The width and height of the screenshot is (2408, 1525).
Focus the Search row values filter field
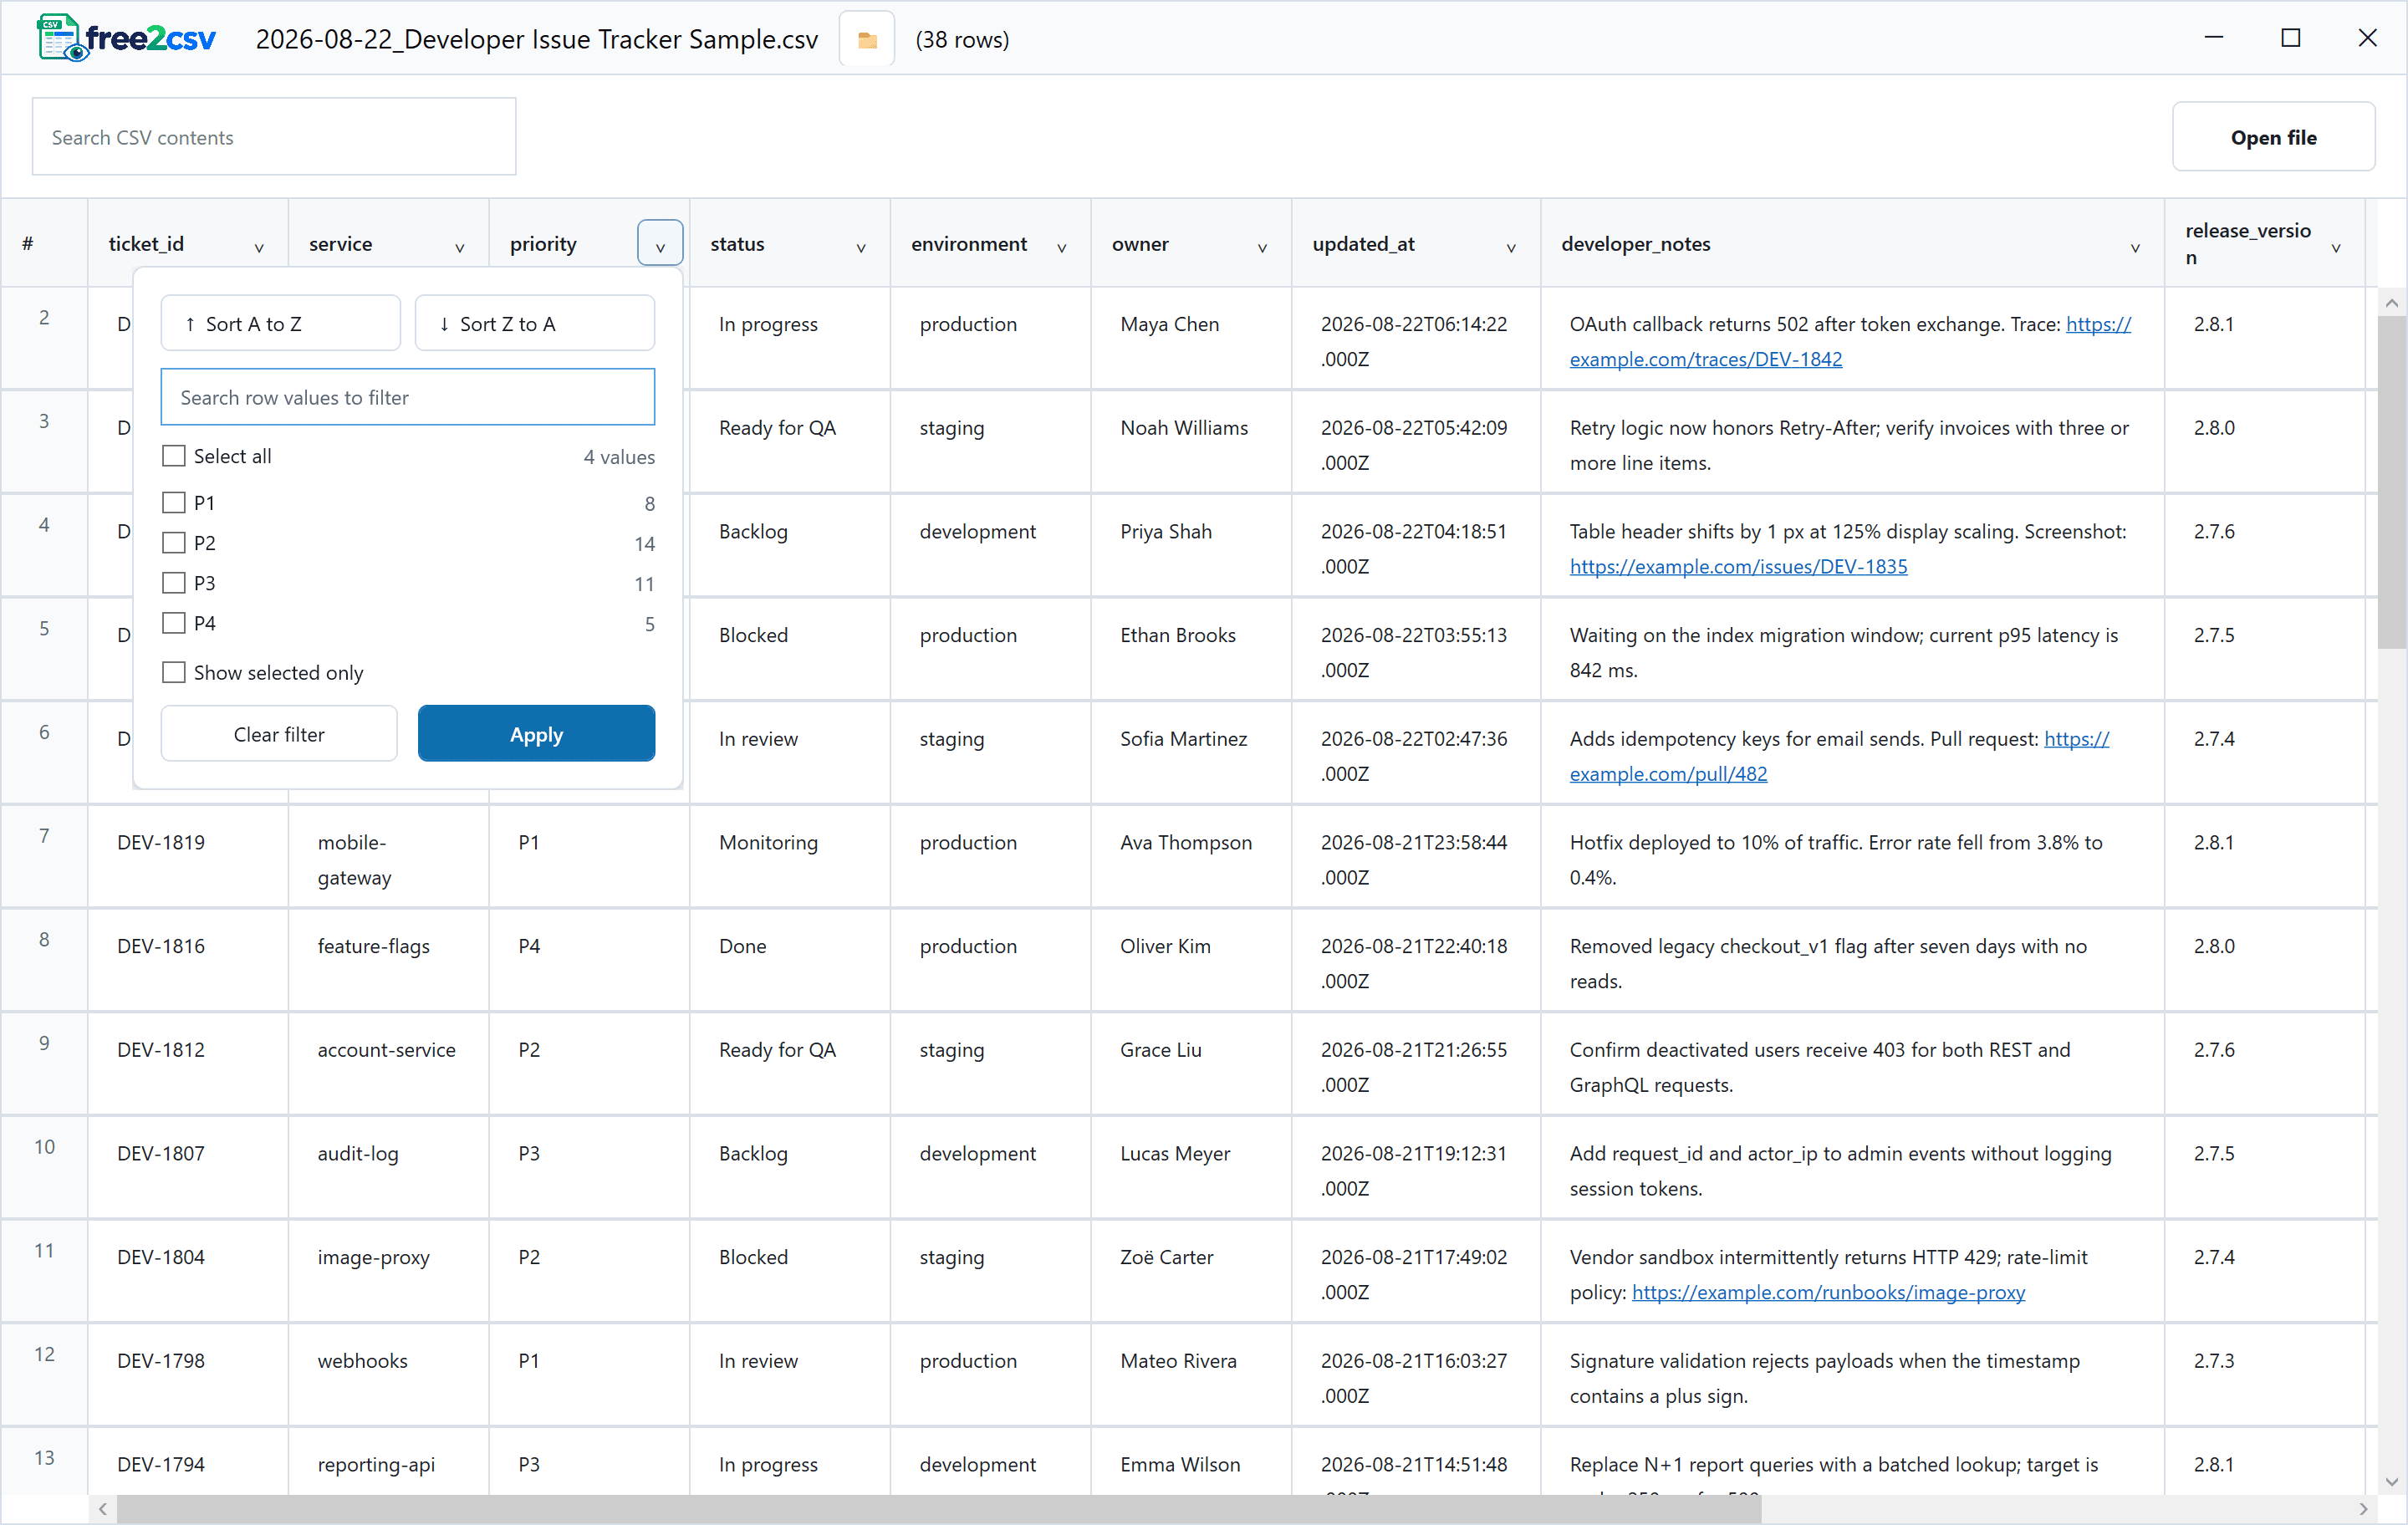click(x=408, y=397)
